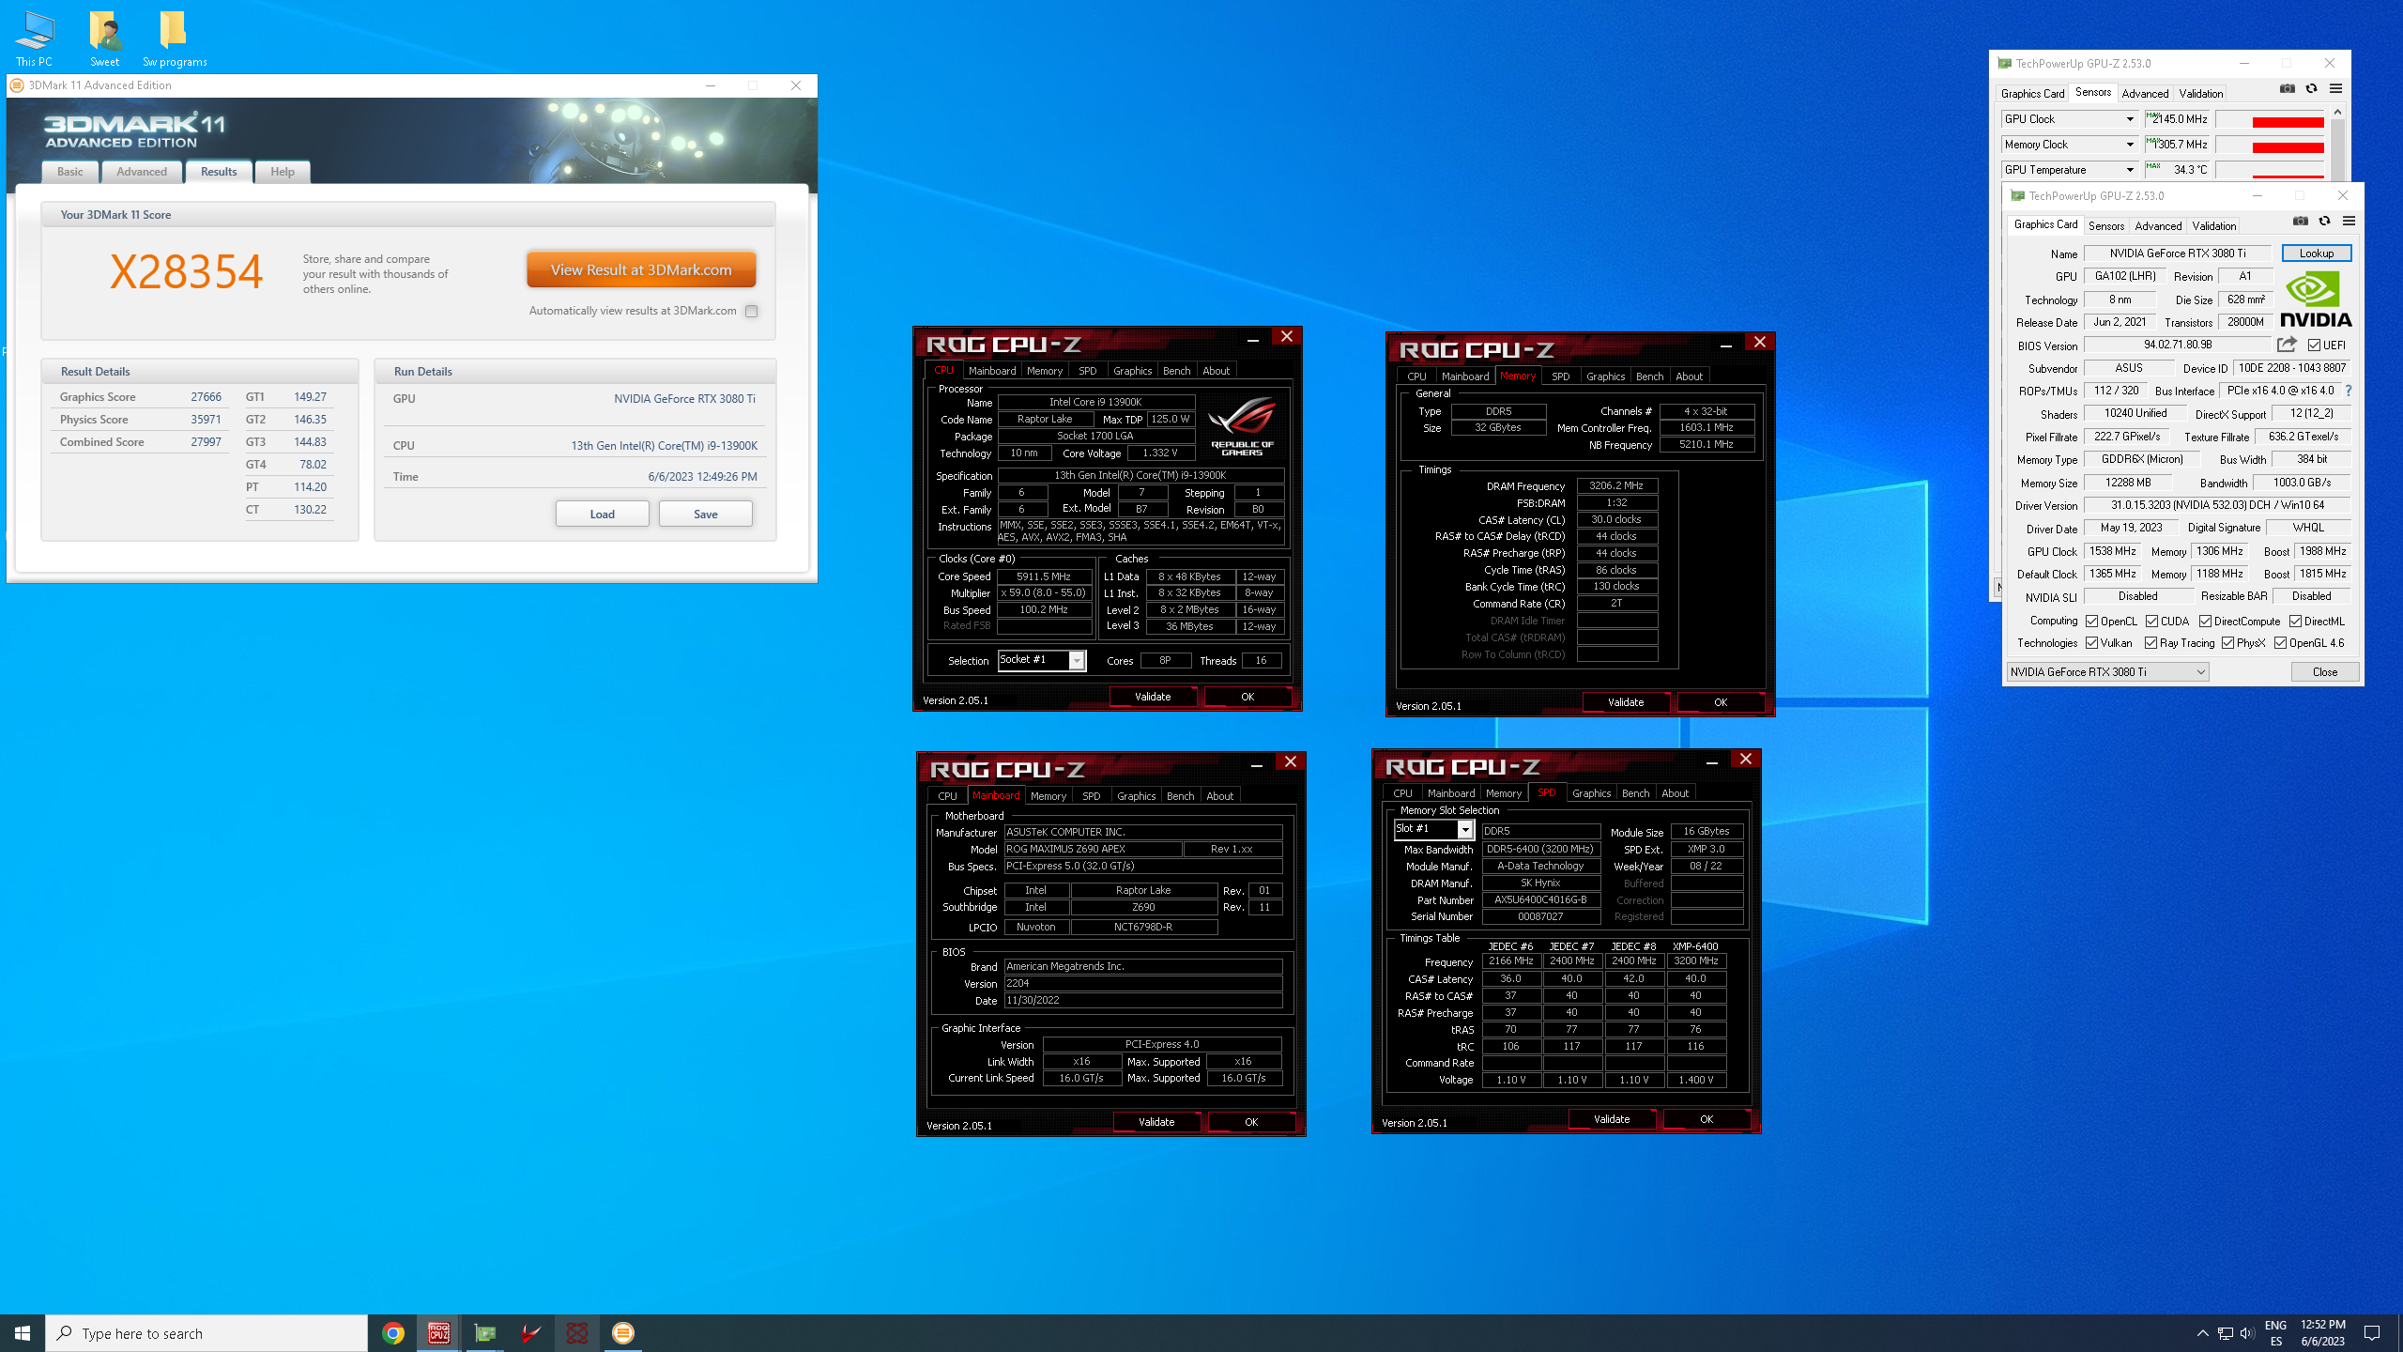Refresh readings in GPU-Z Sensors window

pyautogui.click(x=2312, y=89)
